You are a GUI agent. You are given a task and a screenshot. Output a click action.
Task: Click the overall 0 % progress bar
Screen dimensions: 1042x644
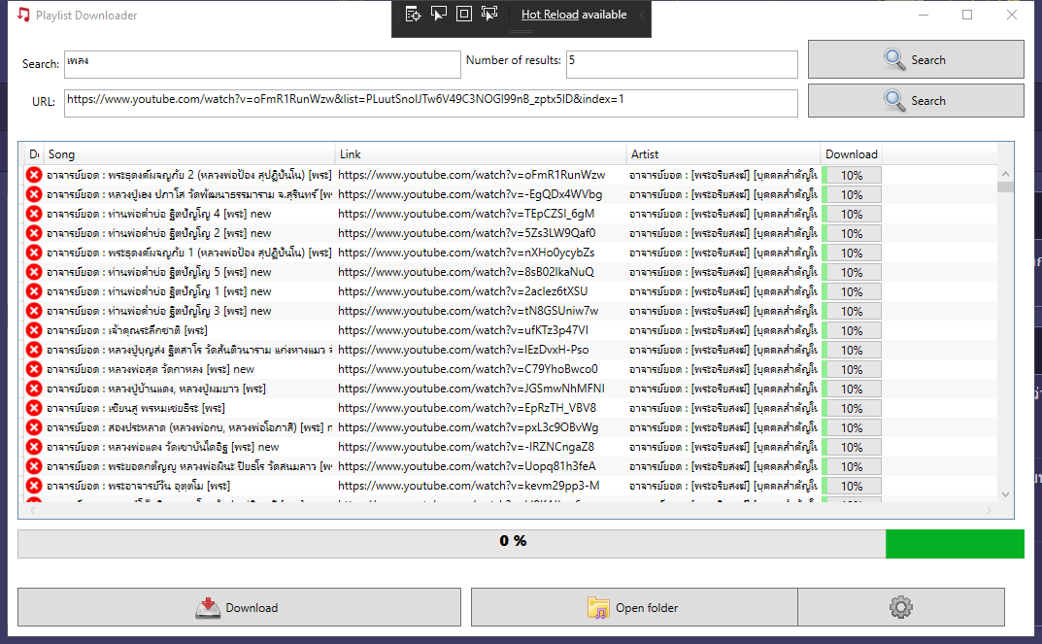[x=521, y=544]
